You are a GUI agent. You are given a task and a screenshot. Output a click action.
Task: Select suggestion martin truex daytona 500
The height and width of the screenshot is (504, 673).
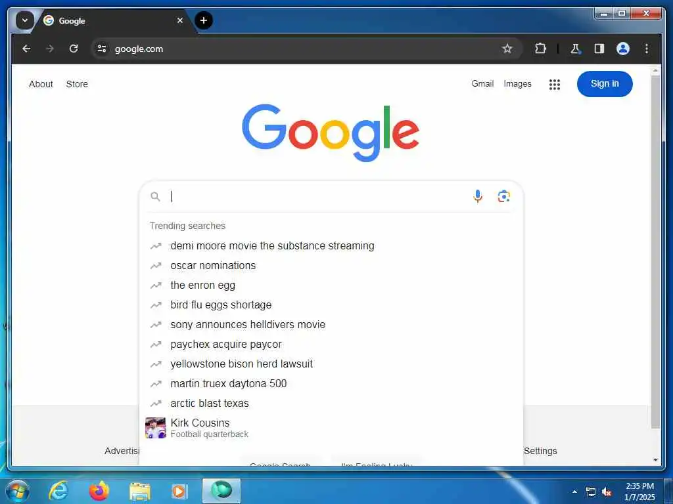point(331,383)
